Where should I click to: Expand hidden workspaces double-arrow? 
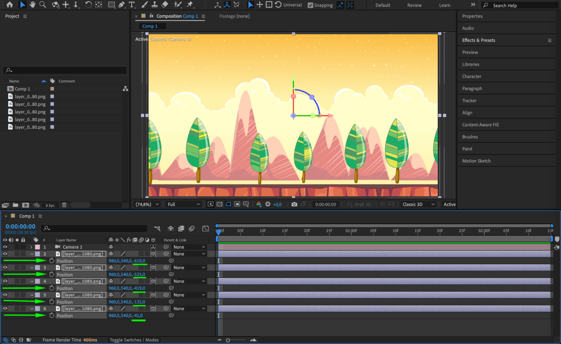pos(473,5)
